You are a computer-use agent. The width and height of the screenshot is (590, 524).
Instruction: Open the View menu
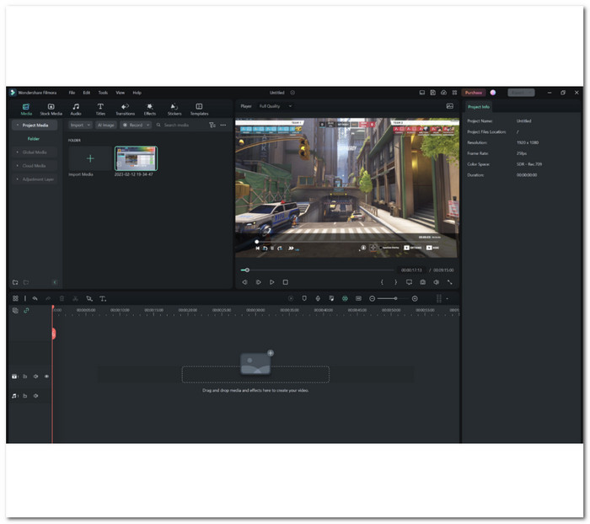pos(120,93)
